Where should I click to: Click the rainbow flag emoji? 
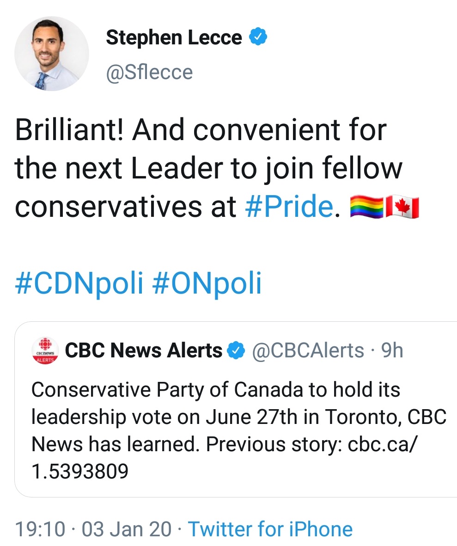click(x=367, y=207)
